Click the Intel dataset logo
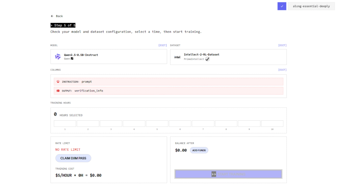This screenshot has height=192, width=337. pos(177,57)
